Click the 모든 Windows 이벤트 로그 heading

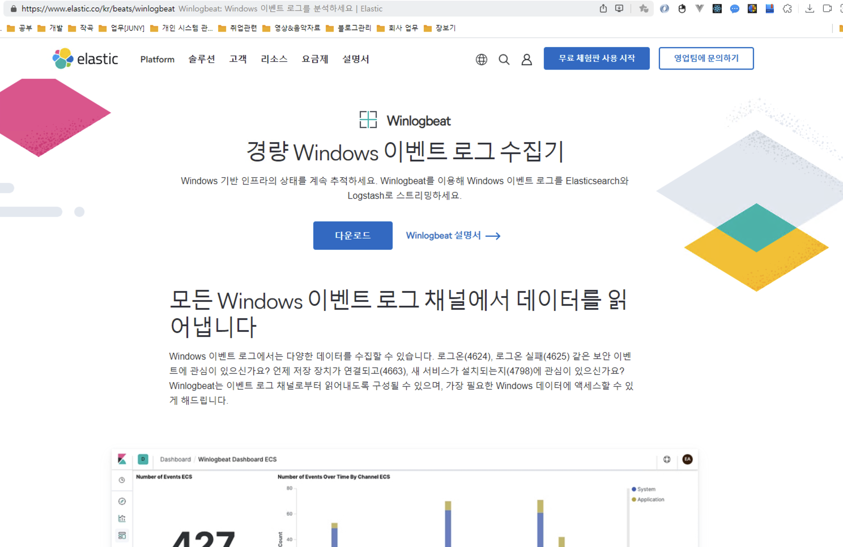[399, 313]
